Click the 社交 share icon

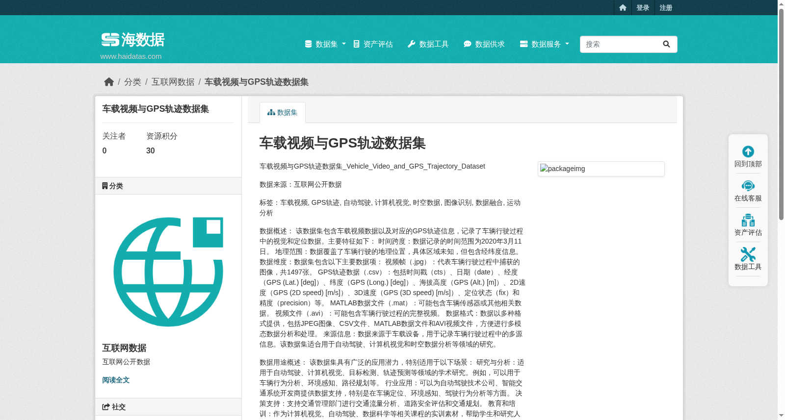(105, 407)
